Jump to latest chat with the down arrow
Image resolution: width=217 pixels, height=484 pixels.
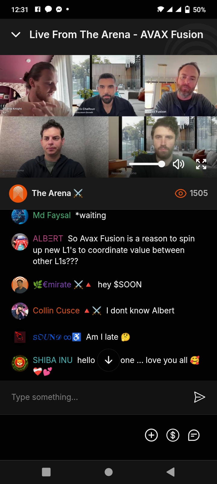pyautogui.click(x=108, y=360)
